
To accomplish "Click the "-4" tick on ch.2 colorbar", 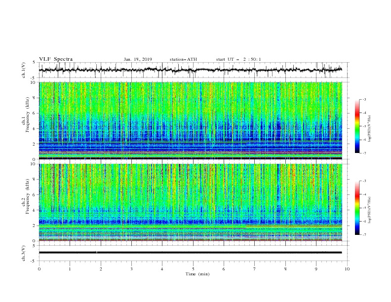I will pos(364,194).
